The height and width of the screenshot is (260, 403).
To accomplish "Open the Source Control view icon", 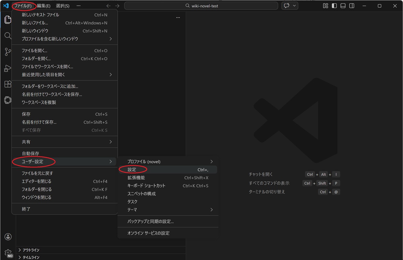I will coord(8,52).
